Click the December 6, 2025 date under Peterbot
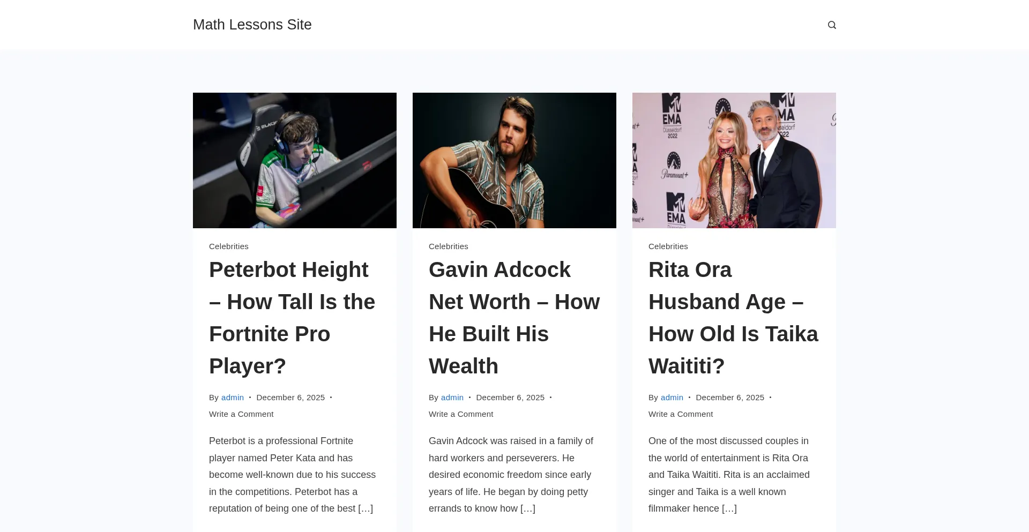The width and height of the screenshot is (1029, 532). 290,398
